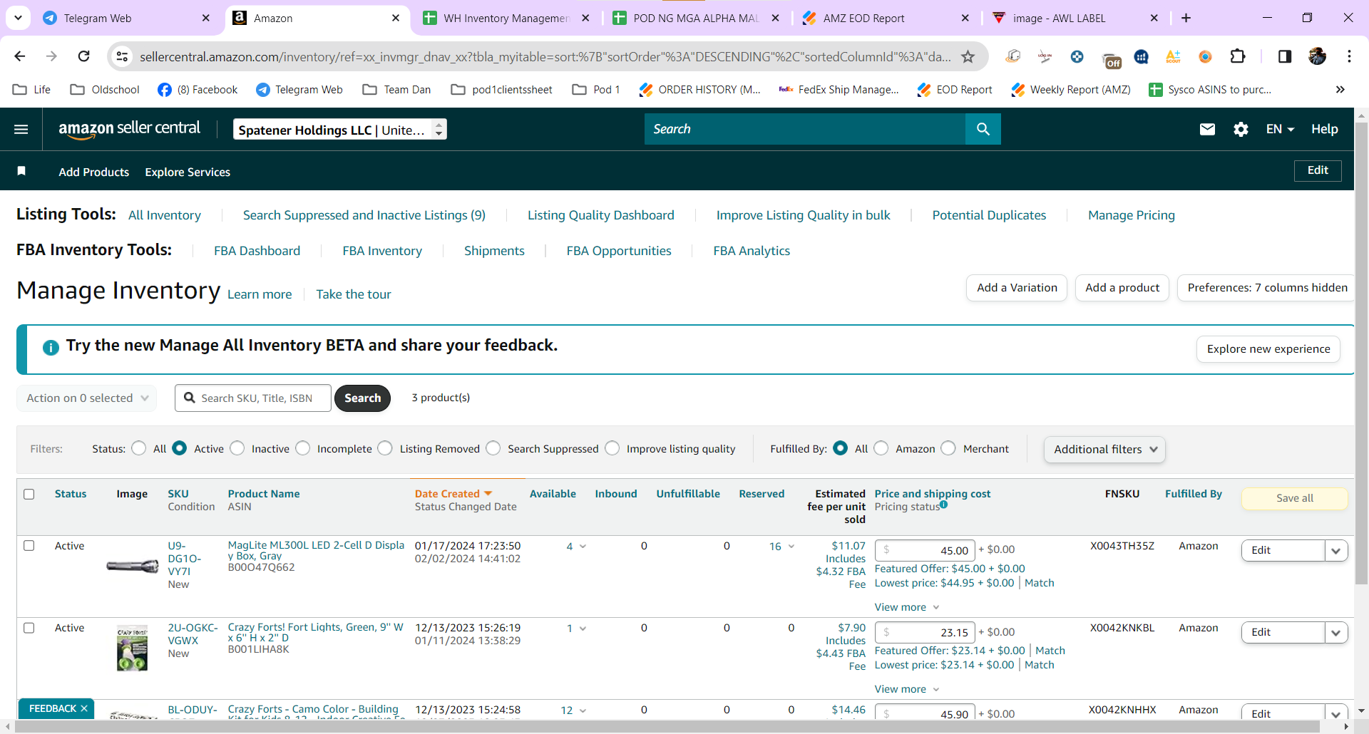Open the Chrome profile avatar
This screenshot has width=1369, height=734.
(1317, 56)
